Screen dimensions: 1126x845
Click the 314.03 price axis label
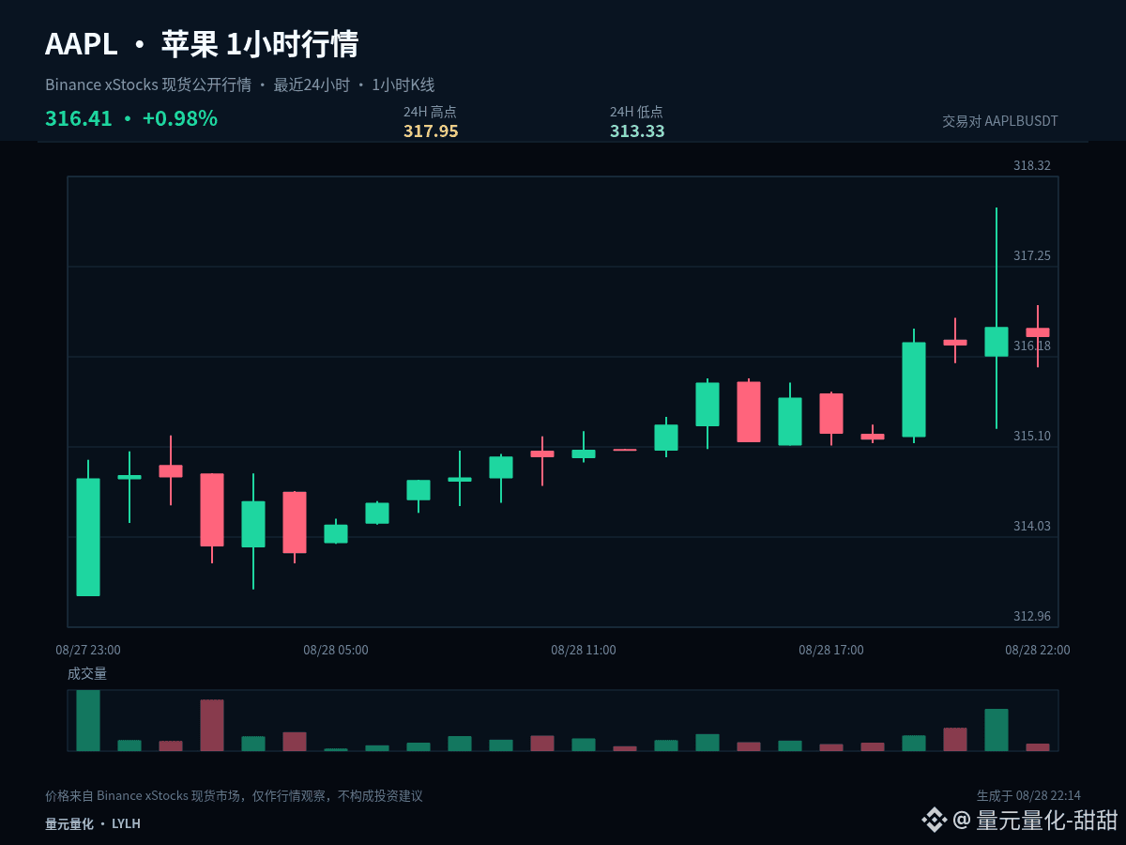(x=1032, y=526)
